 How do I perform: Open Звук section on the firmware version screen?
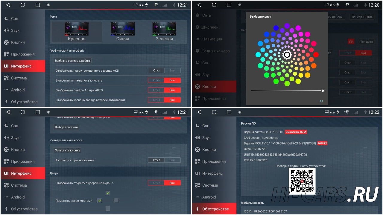[214, 138]
